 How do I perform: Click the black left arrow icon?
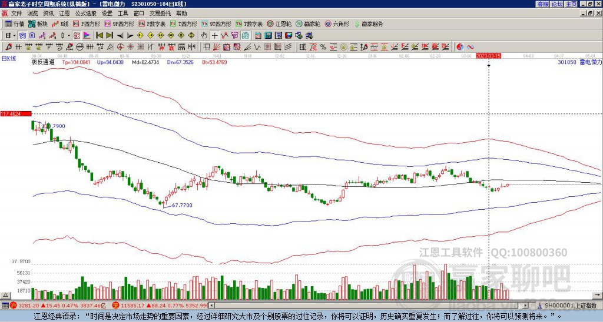[120, 36]
